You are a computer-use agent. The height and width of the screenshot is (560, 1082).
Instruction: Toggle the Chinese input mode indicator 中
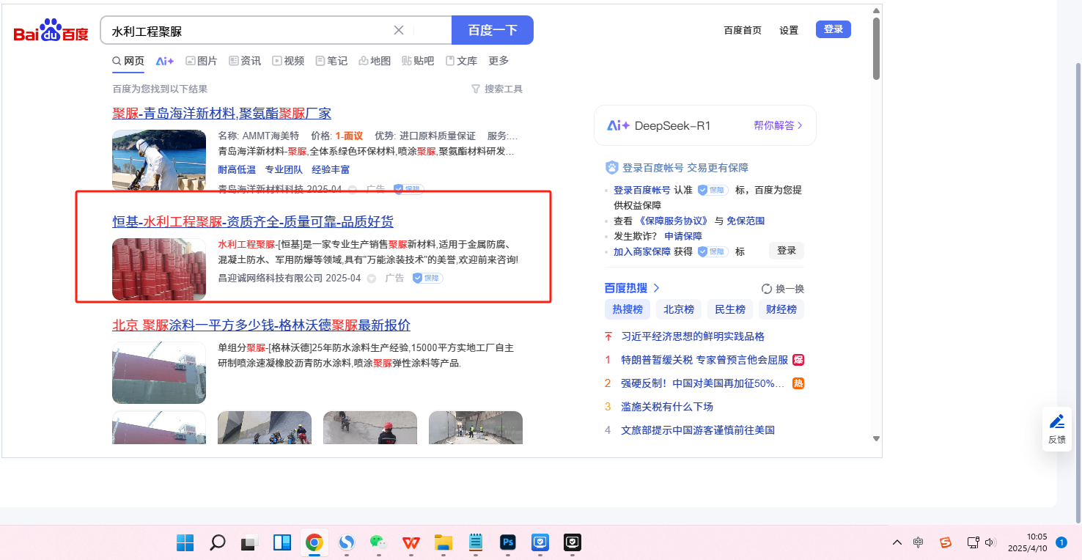(x=919, y=542)
